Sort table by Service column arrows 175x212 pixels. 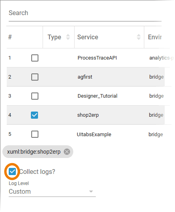[139, 37]
